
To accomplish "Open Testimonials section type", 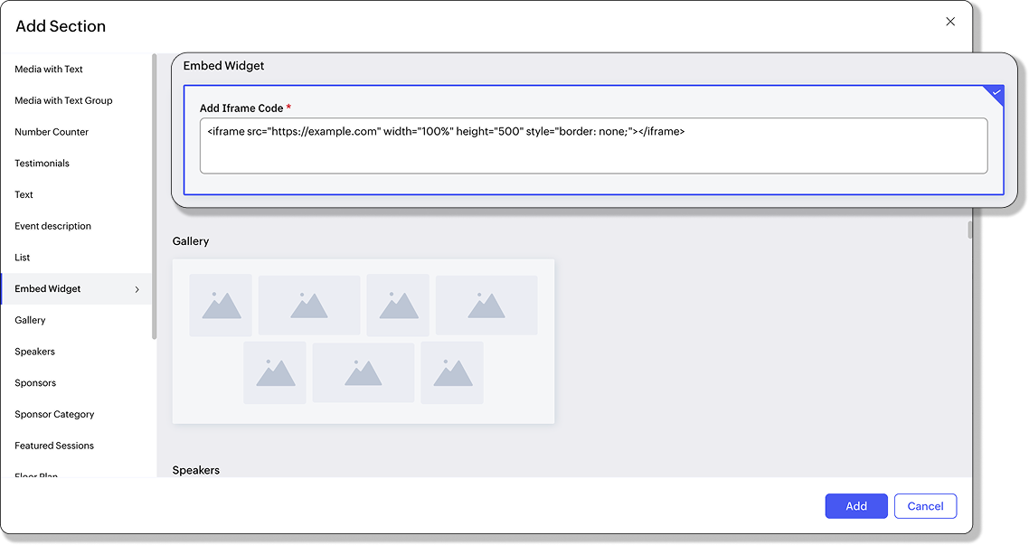I will pyautogui.click(x=42, y=164).
